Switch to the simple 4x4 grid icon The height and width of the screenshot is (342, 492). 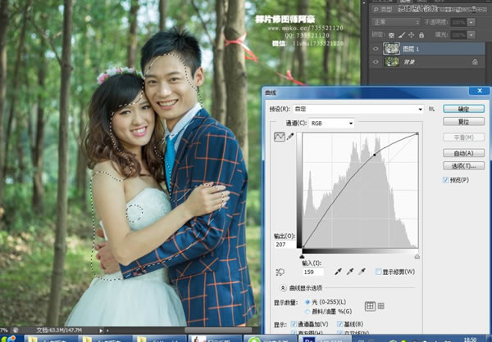(x=371, y=306)
